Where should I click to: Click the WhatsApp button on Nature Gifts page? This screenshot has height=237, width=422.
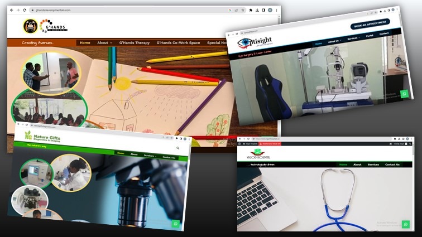tap(176, 224)
